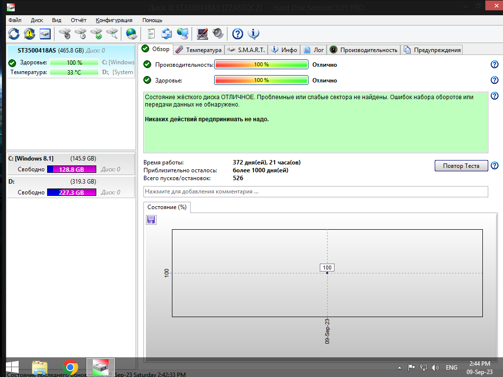
Task: Open the notepad report toolbar icon
Action: 151,34
